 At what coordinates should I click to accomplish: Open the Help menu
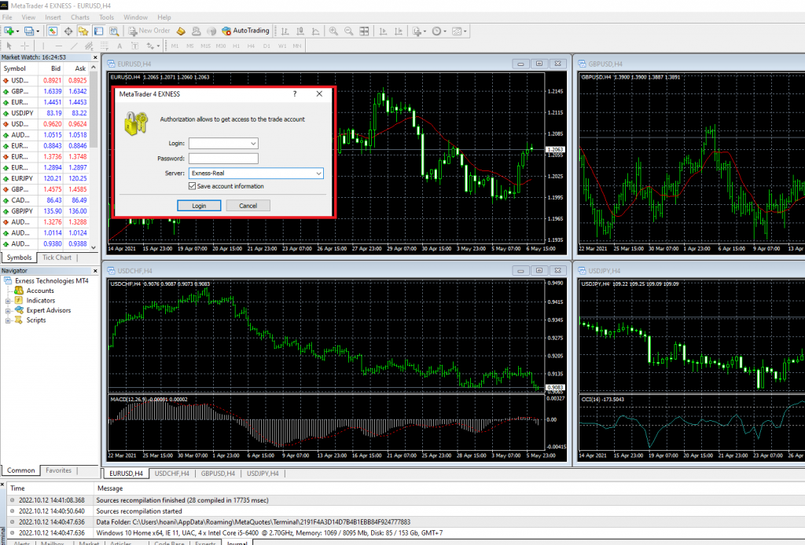(x=164, y=17)
